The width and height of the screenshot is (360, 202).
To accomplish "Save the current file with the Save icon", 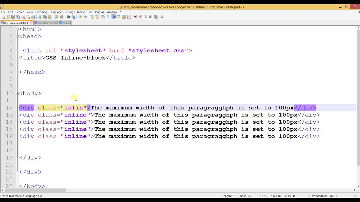I will 13,17.
